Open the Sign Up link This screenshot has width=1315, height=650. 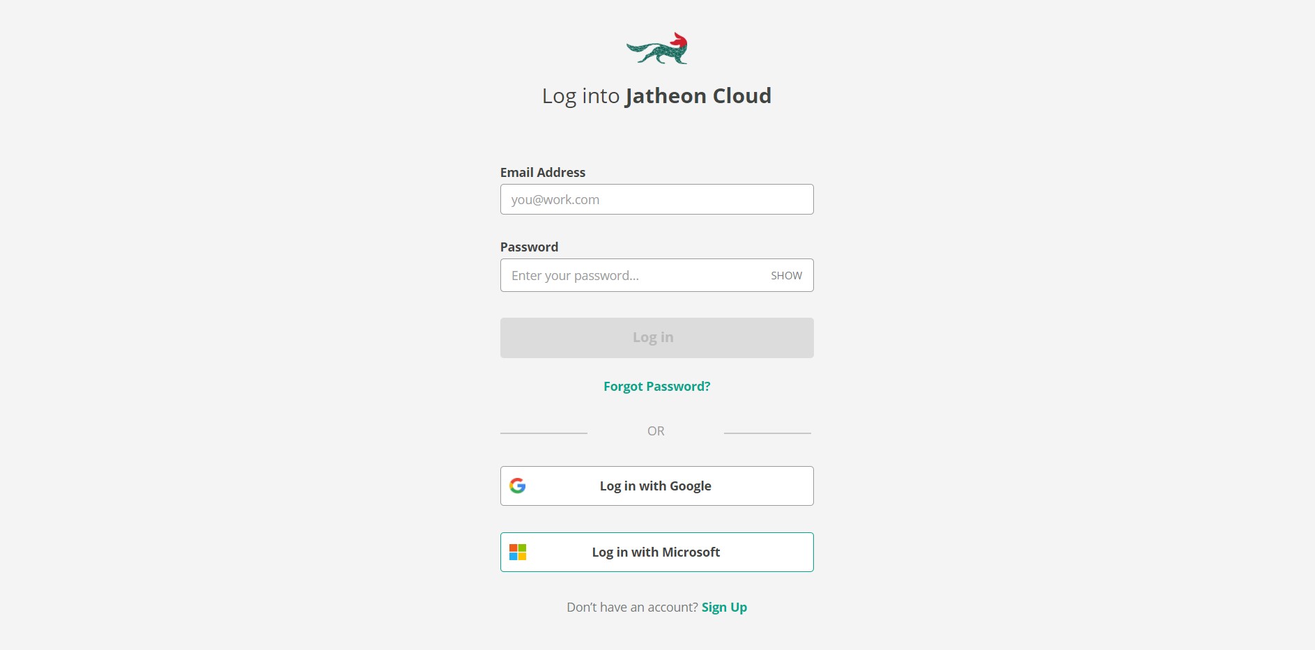coord(724,608)
